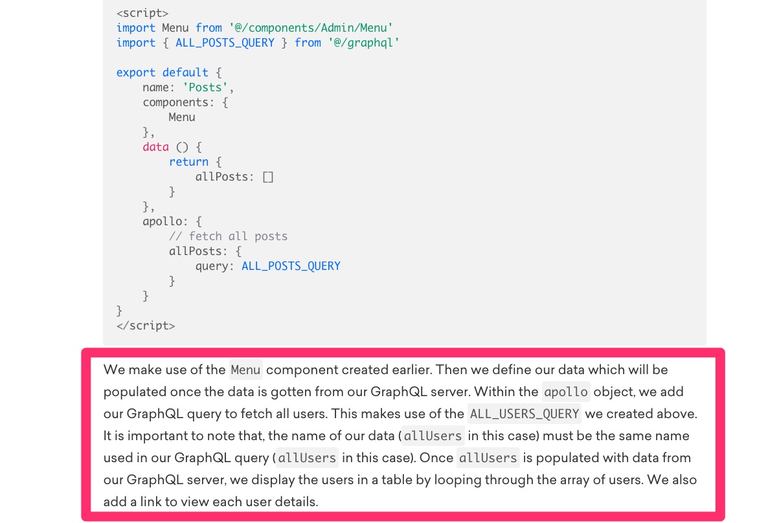
Task: Click the '// fetch all posts' comment
Action: point(228,236)
